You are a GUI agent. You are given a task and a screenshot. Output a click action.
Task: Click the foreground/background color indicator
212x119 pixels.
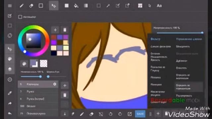coord(34,63)
